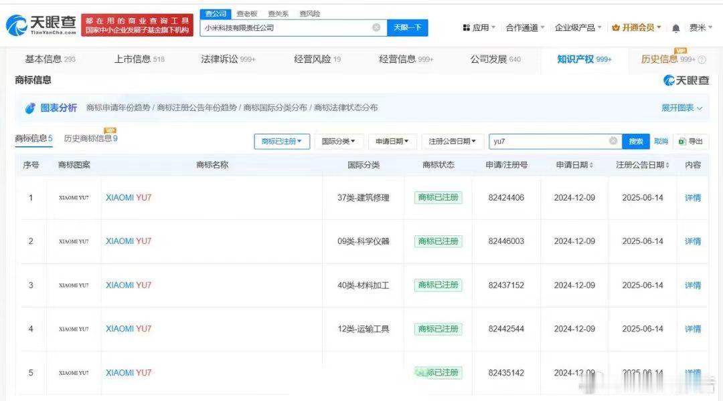Open trademark image for 82446003 row
This screenshot has width=723, height=401.
pos(74,241)
